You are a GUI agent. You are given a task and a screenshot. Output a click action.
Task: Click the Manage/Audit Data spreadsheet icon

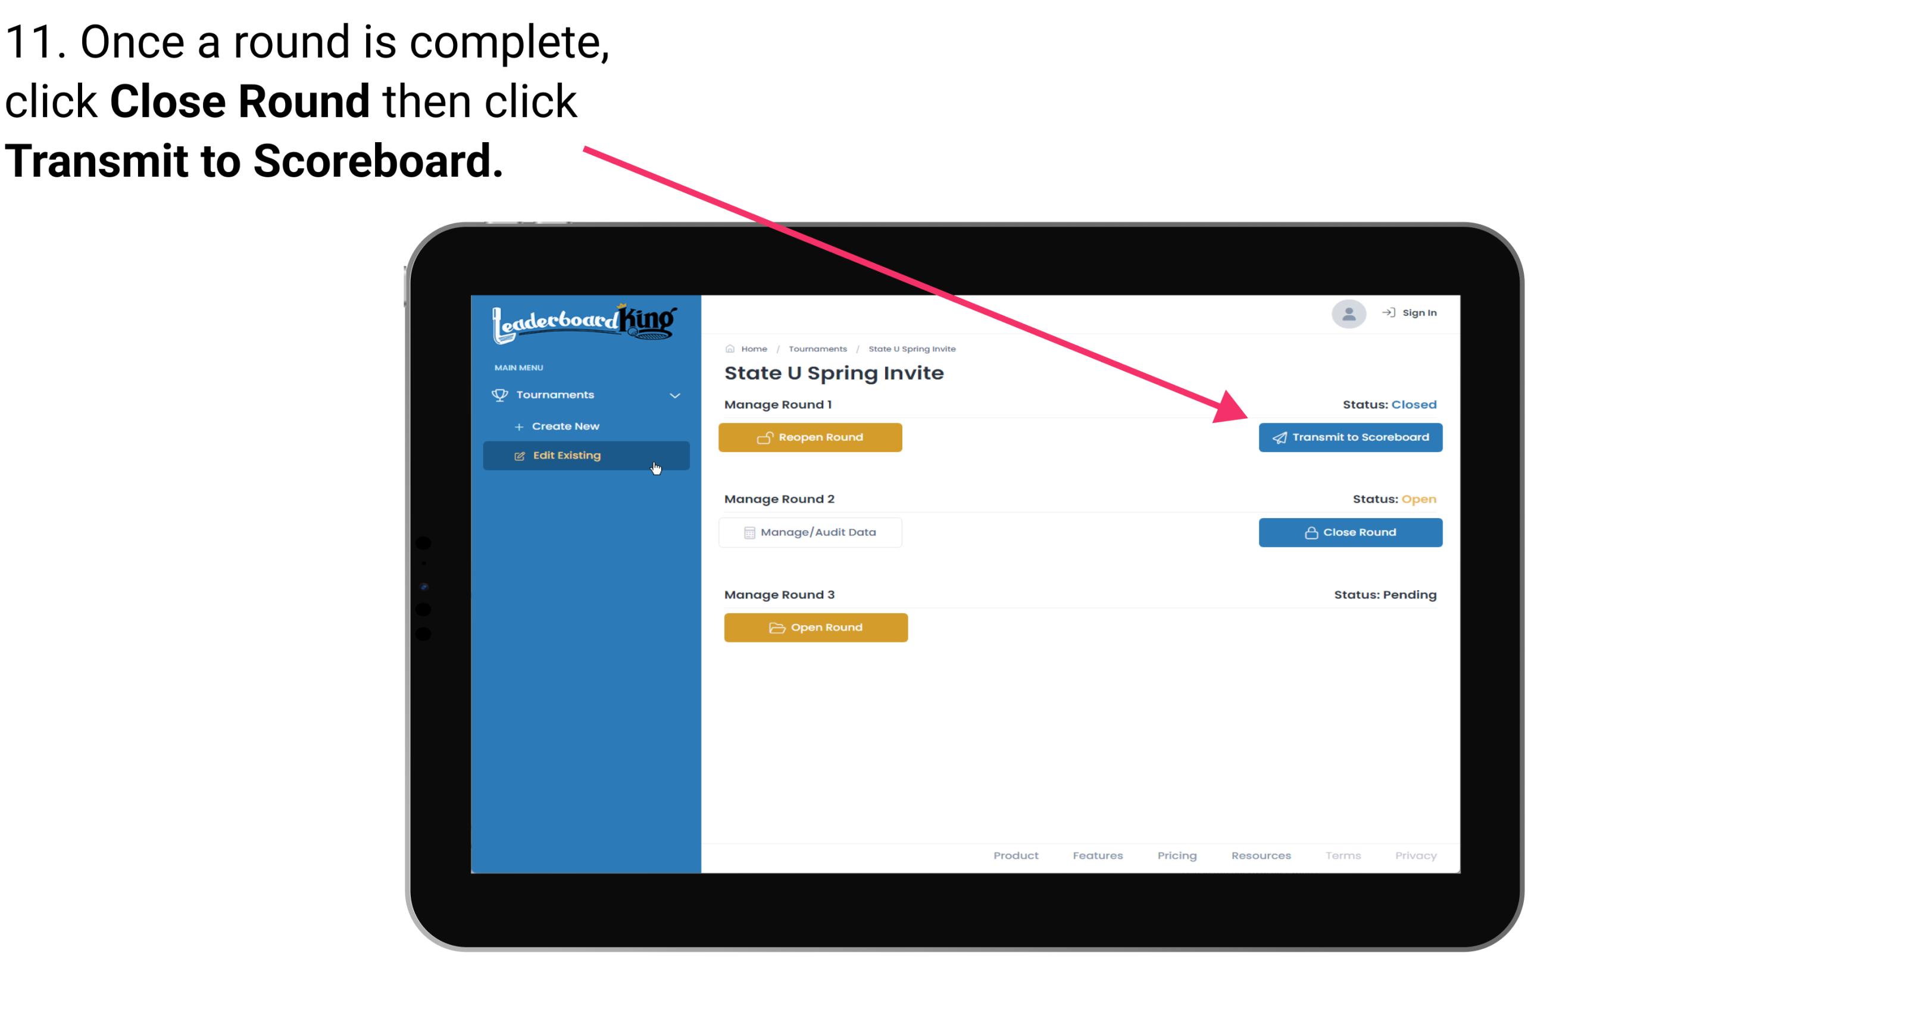point(747,532)
